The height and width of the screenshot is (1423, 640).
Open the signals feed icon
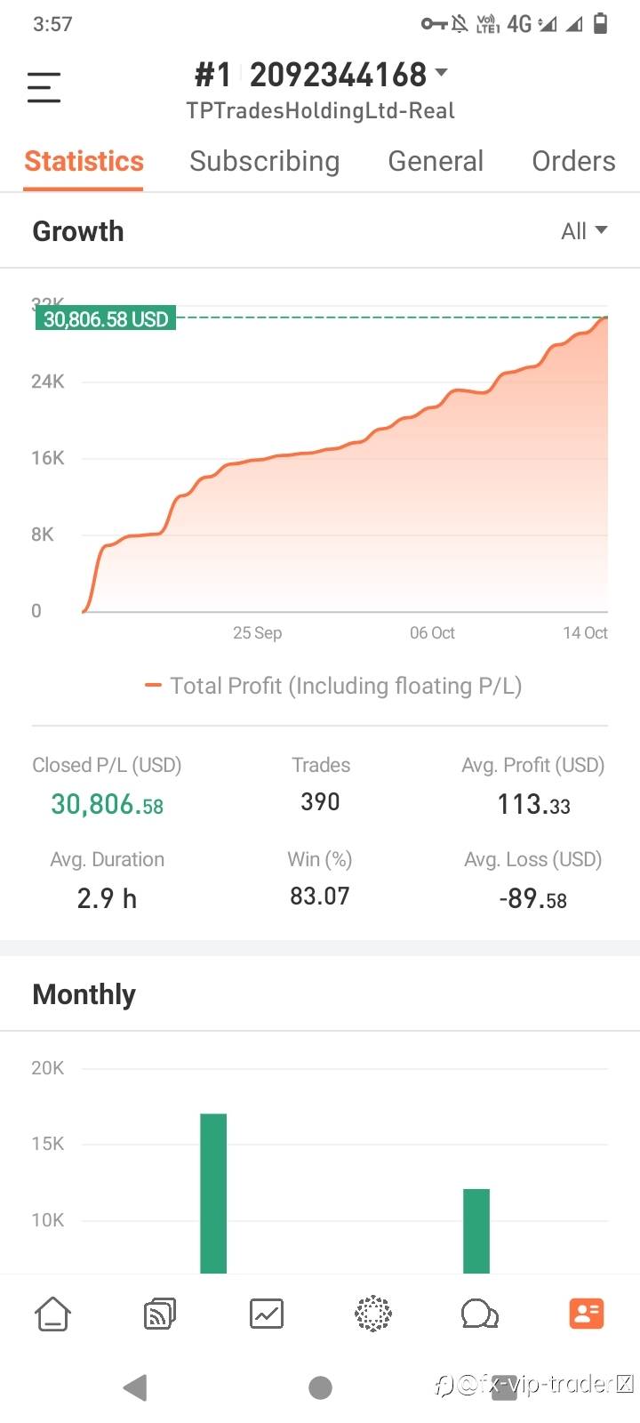click(160, 1314)
